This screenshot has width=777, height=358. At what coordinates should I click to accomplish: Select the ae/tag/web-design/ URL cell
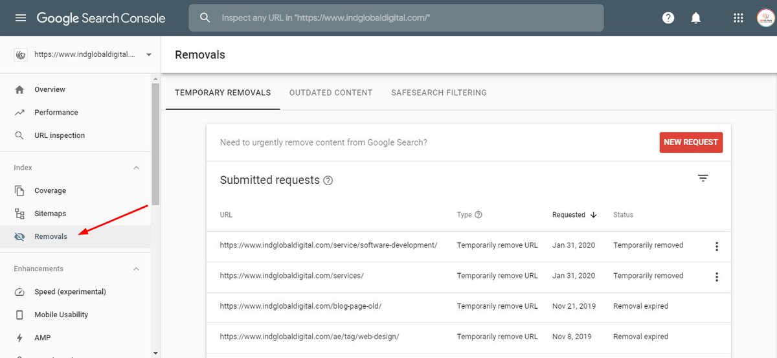pyautogui.click(x=310, y=337)
